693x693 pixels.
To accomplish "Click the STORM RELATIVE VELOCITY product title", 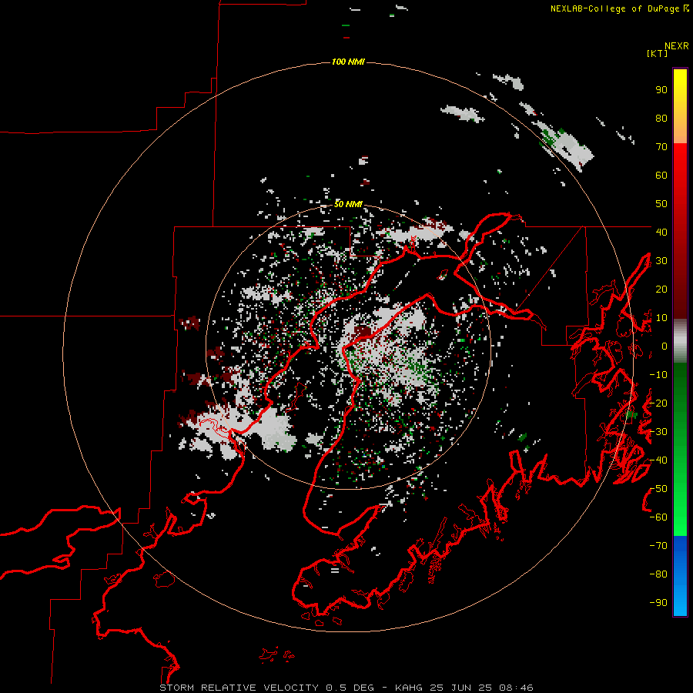I will [x=239, y=688].
